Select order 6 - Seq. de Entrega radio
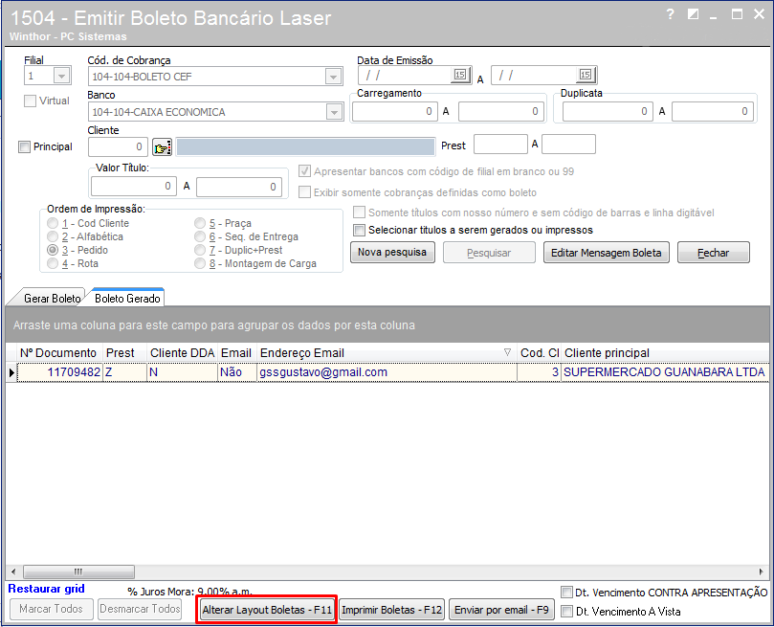This screenshot has width=774, height=627. pyautogui.click(x=200, y=236)
